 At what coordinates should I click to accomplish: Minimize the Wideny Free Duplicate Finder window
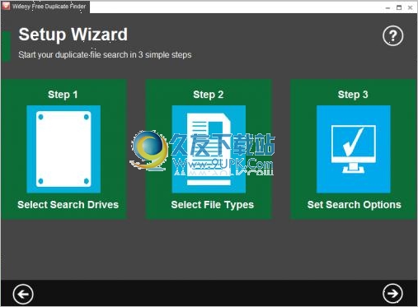pos(387,8)
